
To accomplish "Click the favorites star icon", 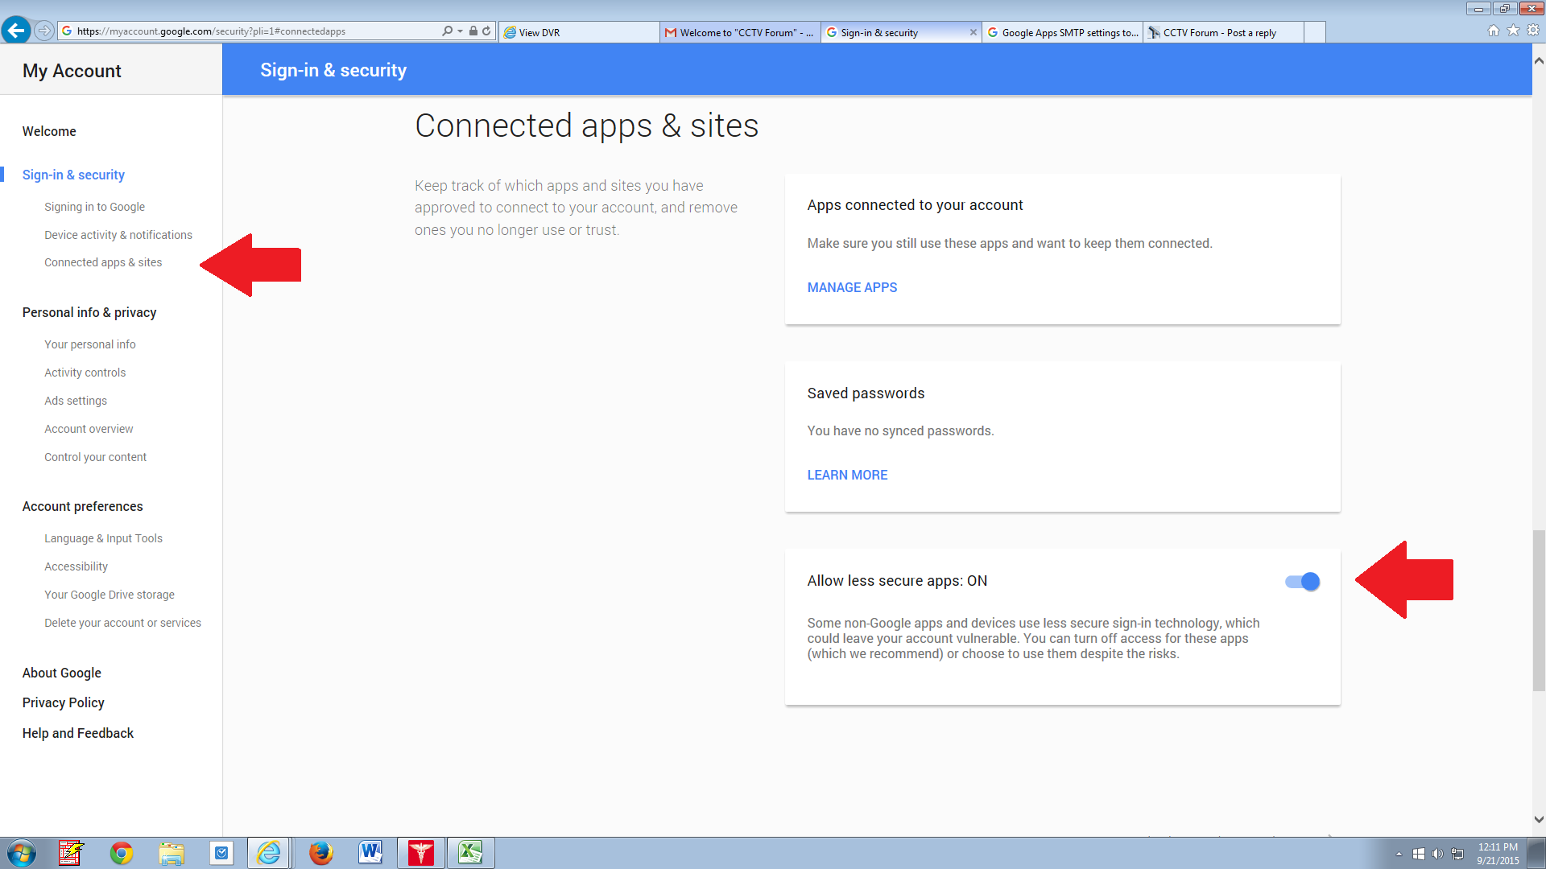I will click(x=1513, y=31).
